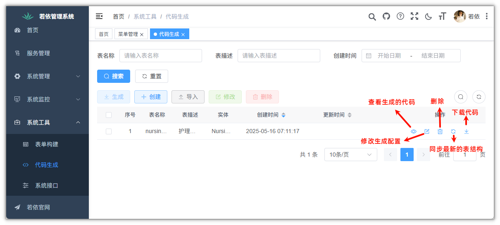This screenshot has height=225, width=500.
Task: Focus the 表名称 input field
Action: (161, 56)
